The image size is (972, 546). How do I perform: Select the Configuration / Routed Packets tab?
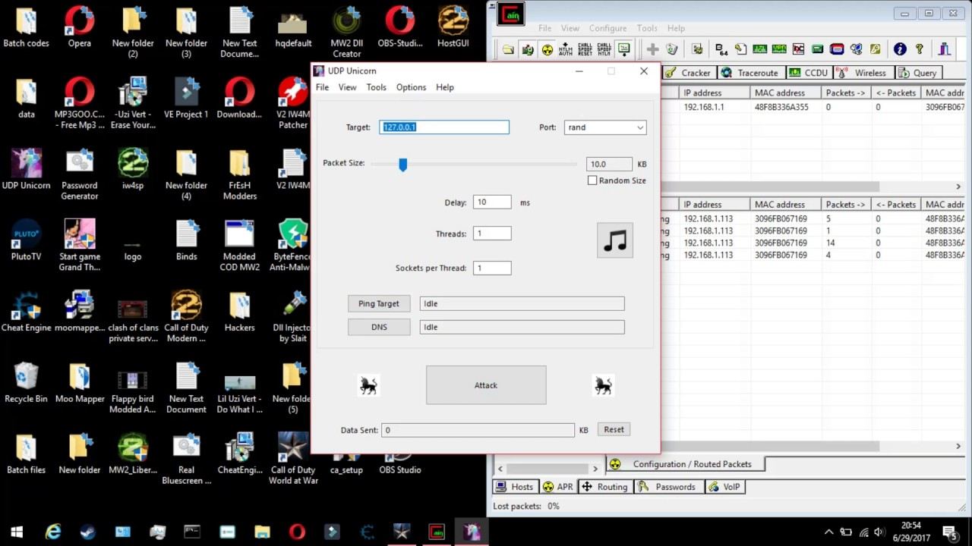(685, 464)
